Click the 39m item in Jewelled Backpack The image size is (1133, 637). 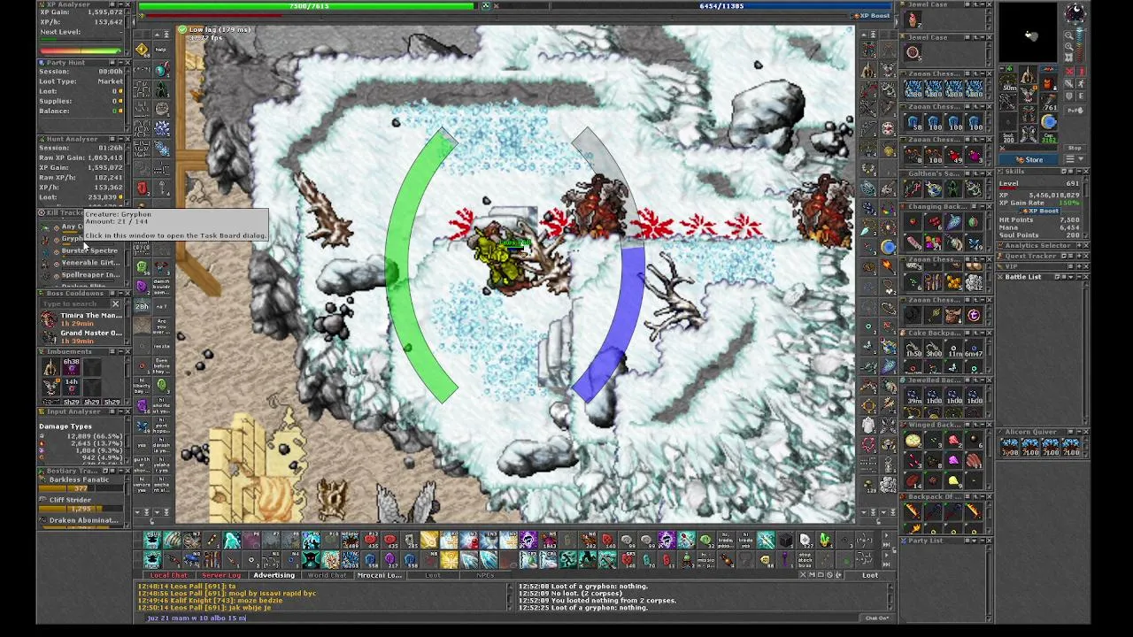913,396
